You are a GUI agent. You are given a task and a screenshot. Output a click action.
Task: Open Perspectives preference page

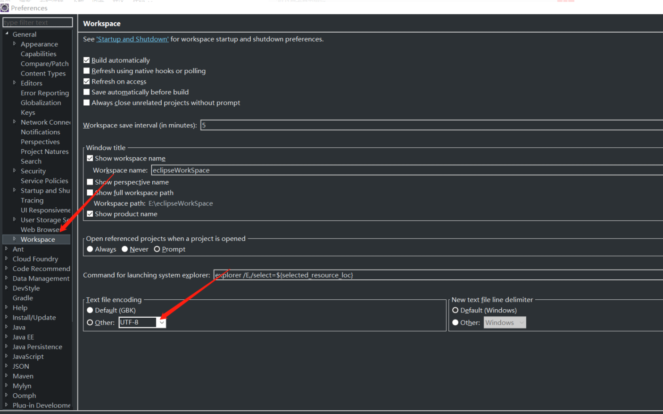point(40,142)
